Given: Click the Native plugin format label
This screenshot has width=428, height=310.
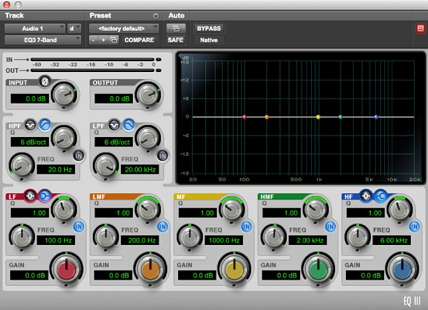Looking at the screenshot, I should 207,40.
